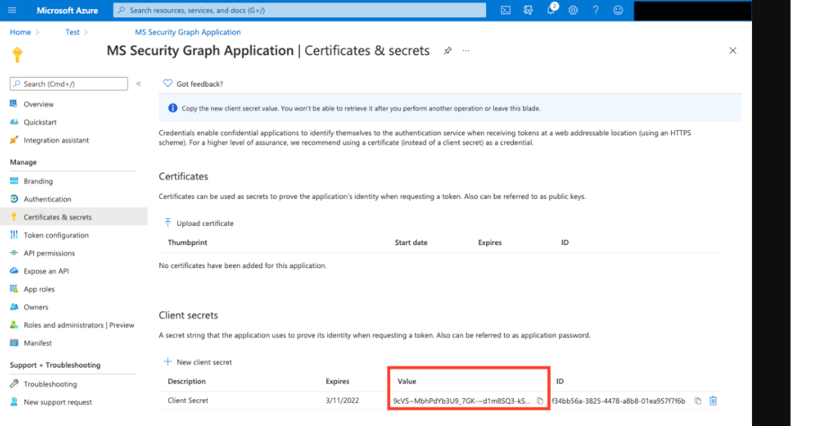
Task: Open the Directories and subscriptions filter
Action: click(528, 10)
